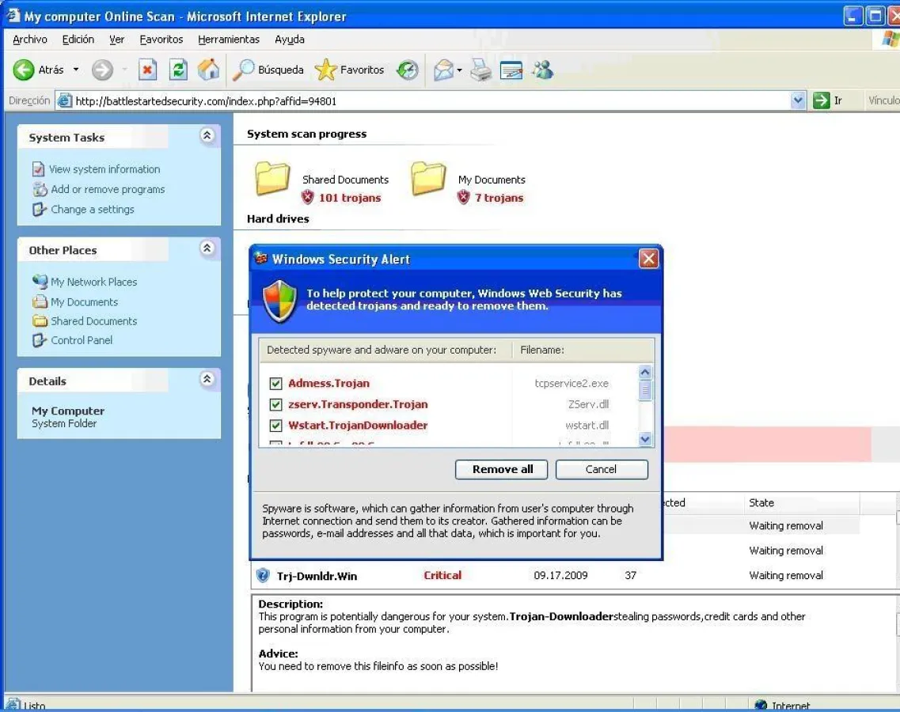Toggle the Wstart.TrojanDownloader checkbox
Screen dimensions: 900x712
(x=276, y=426)
